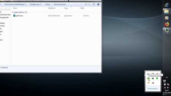Click the 1 élément status text
Image resolution: width=171 pixels, height=96 pixels.
[4, 67]
